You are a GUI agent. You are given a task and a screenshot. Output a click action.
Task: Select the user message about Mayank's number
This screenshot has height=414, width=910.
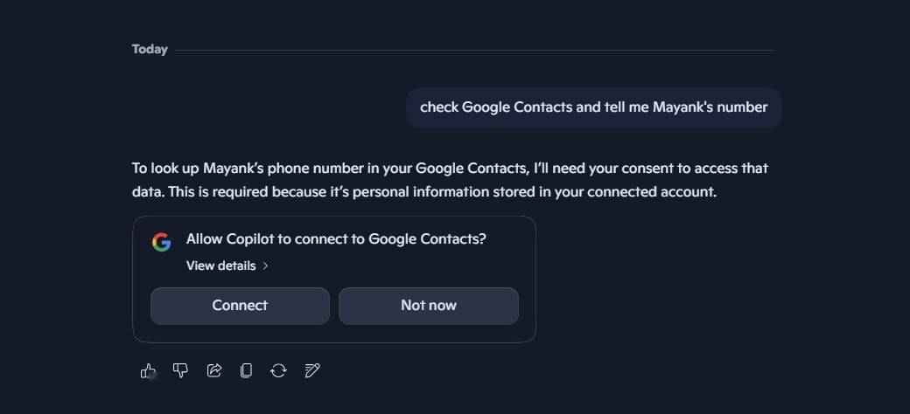pyautogui.click(x=593, y=107)
